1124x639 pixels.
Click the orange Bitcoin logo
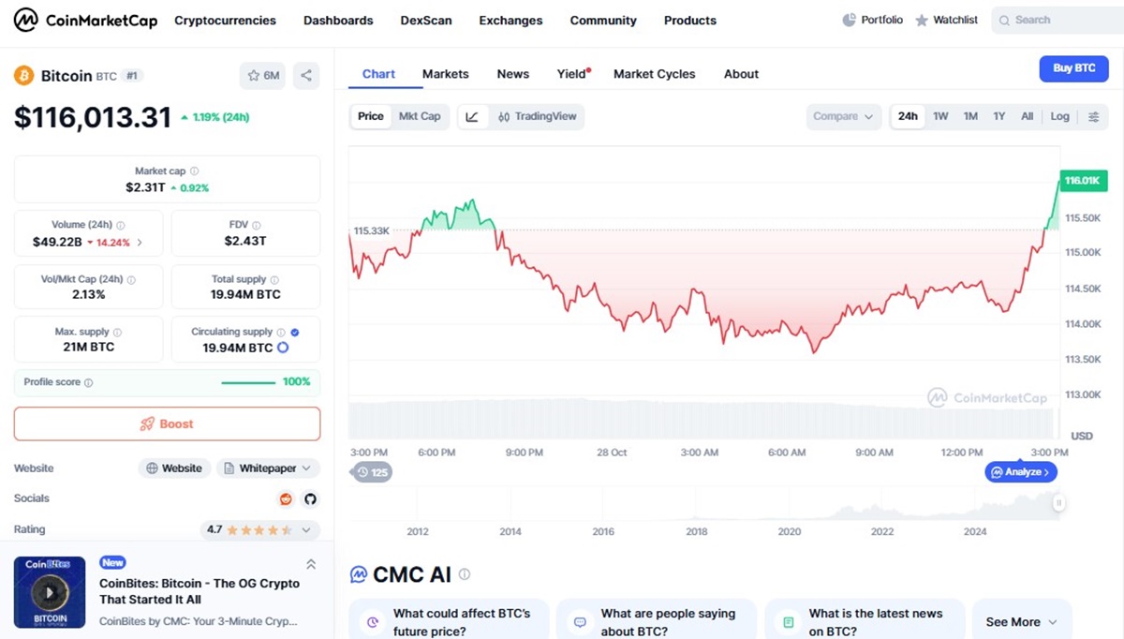pyautogui.click(x=23, y=76)
